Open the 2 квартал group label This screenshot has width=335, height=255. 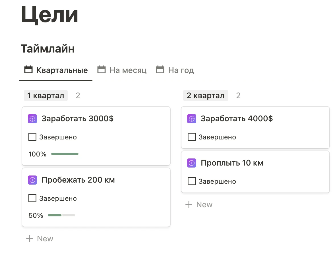click(x=205, y=96)
